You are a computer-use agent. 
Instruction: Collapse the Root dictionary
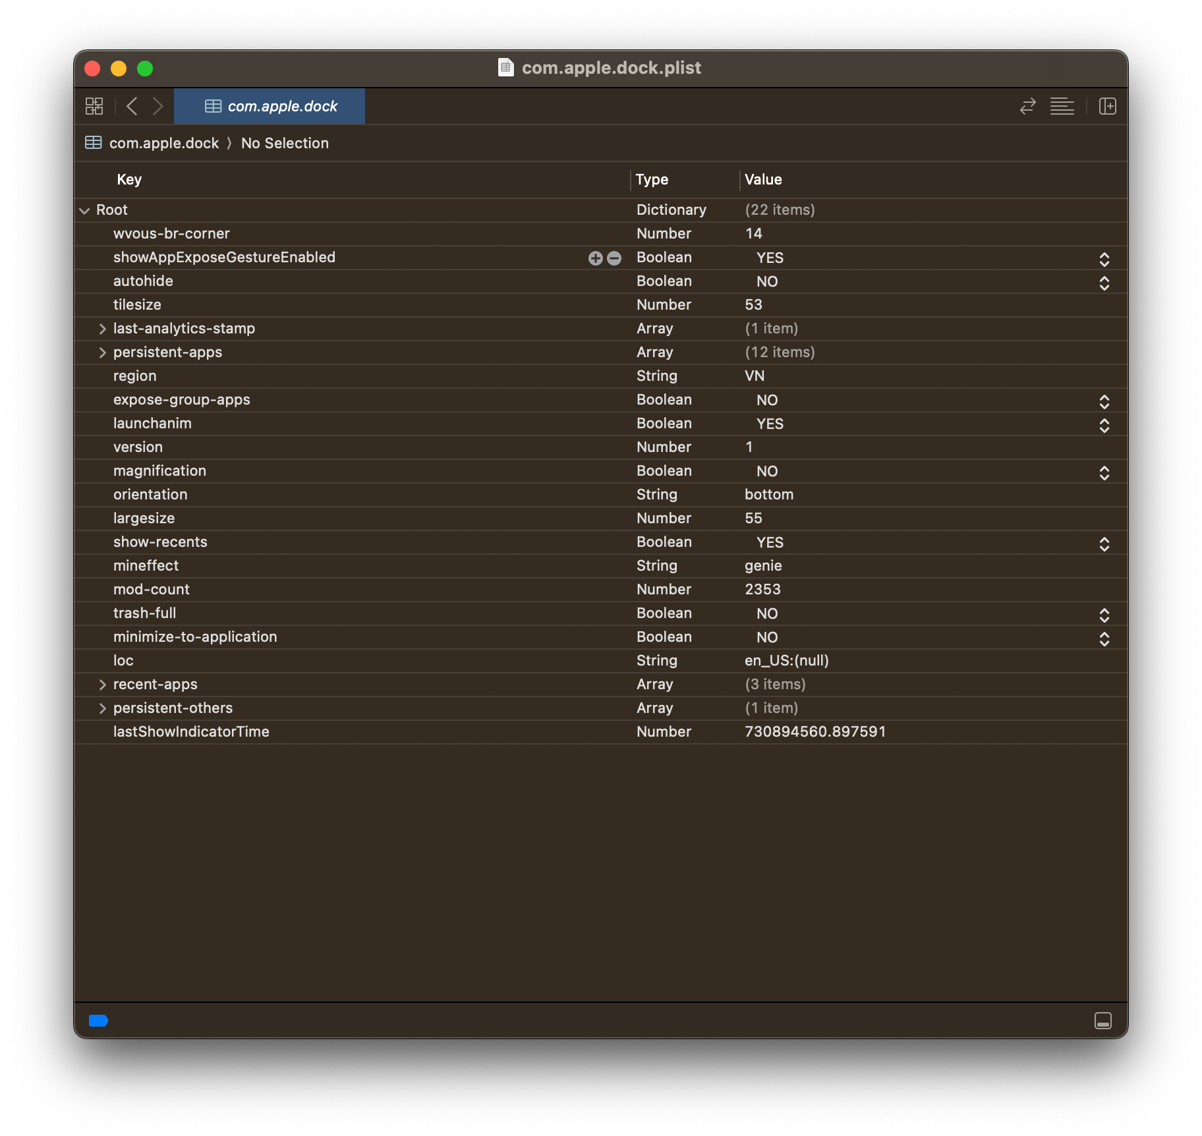pyautogui.click(x=84, y=211)
